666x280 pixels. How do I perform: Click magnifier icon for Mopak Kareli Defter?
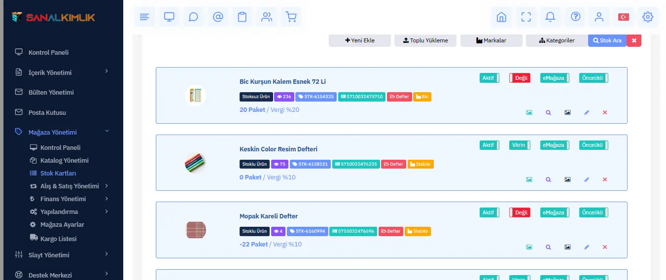(x=548, y=247)
